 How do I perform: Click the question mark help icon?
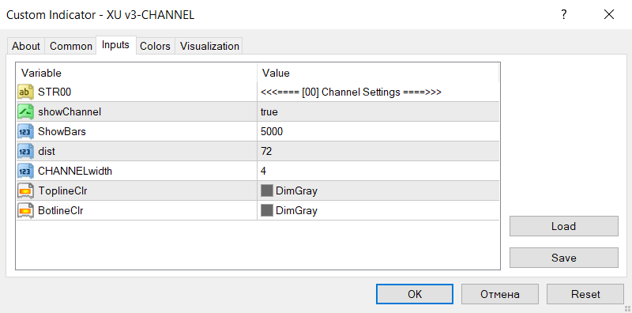(x=564, y=15)
